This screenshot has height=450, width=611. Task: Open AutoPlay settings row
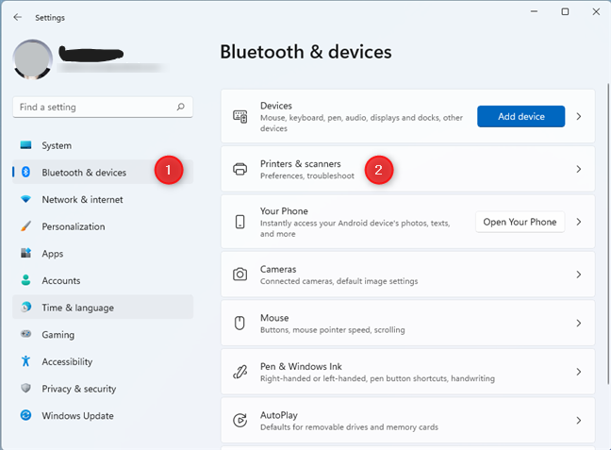[408, 421]
